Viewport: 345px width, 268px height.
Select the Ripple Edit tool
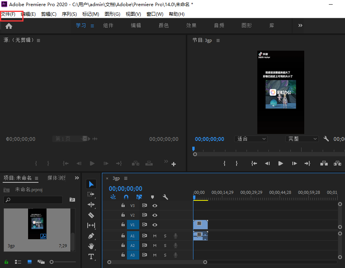[91, 205]
